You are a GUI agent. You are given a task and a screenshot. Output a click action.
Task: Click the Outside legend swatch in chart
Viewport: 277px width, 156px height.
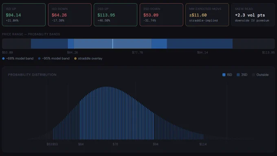(x=253, y=75)
